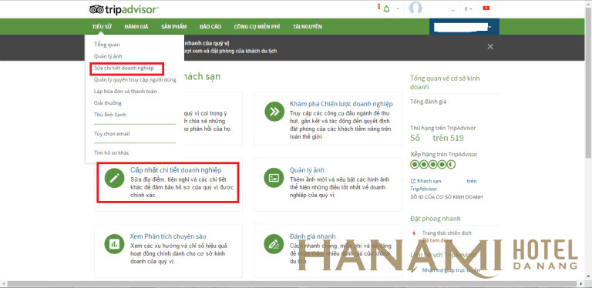The width and height of the screenshot is (592, 288).
Task: Click the Trạng thái chiến dịch text
Action: pos(446,233)
